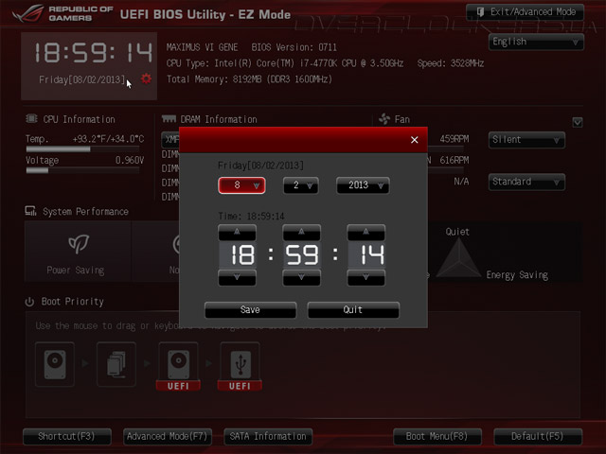Select the optical drive boot device icon
The width and height of the screenshot is (606, 454).
[116, 364]
